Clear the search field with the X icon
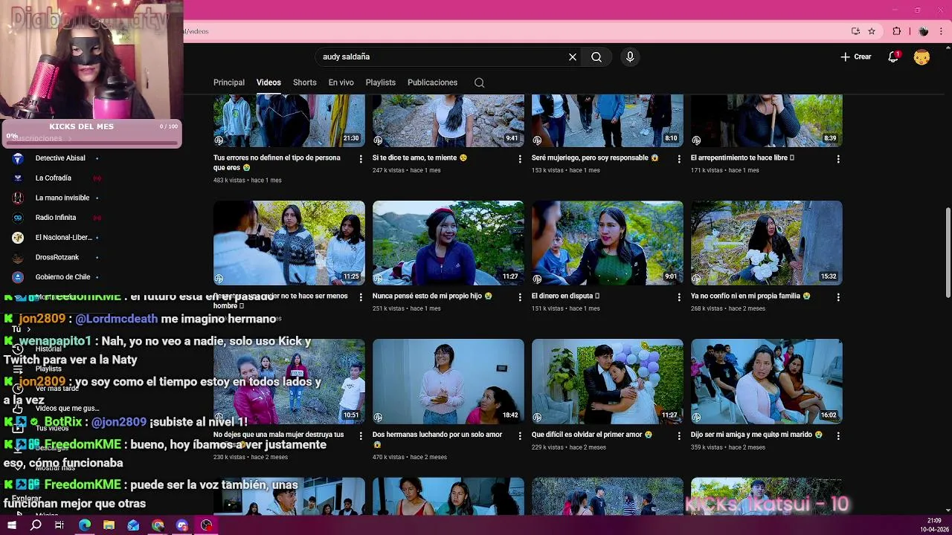 tap(573, 56)
